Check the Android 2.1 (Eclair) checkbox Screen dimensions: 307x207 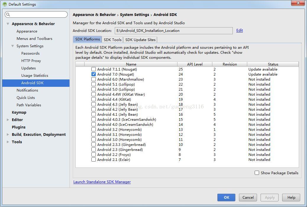[93, 159]
